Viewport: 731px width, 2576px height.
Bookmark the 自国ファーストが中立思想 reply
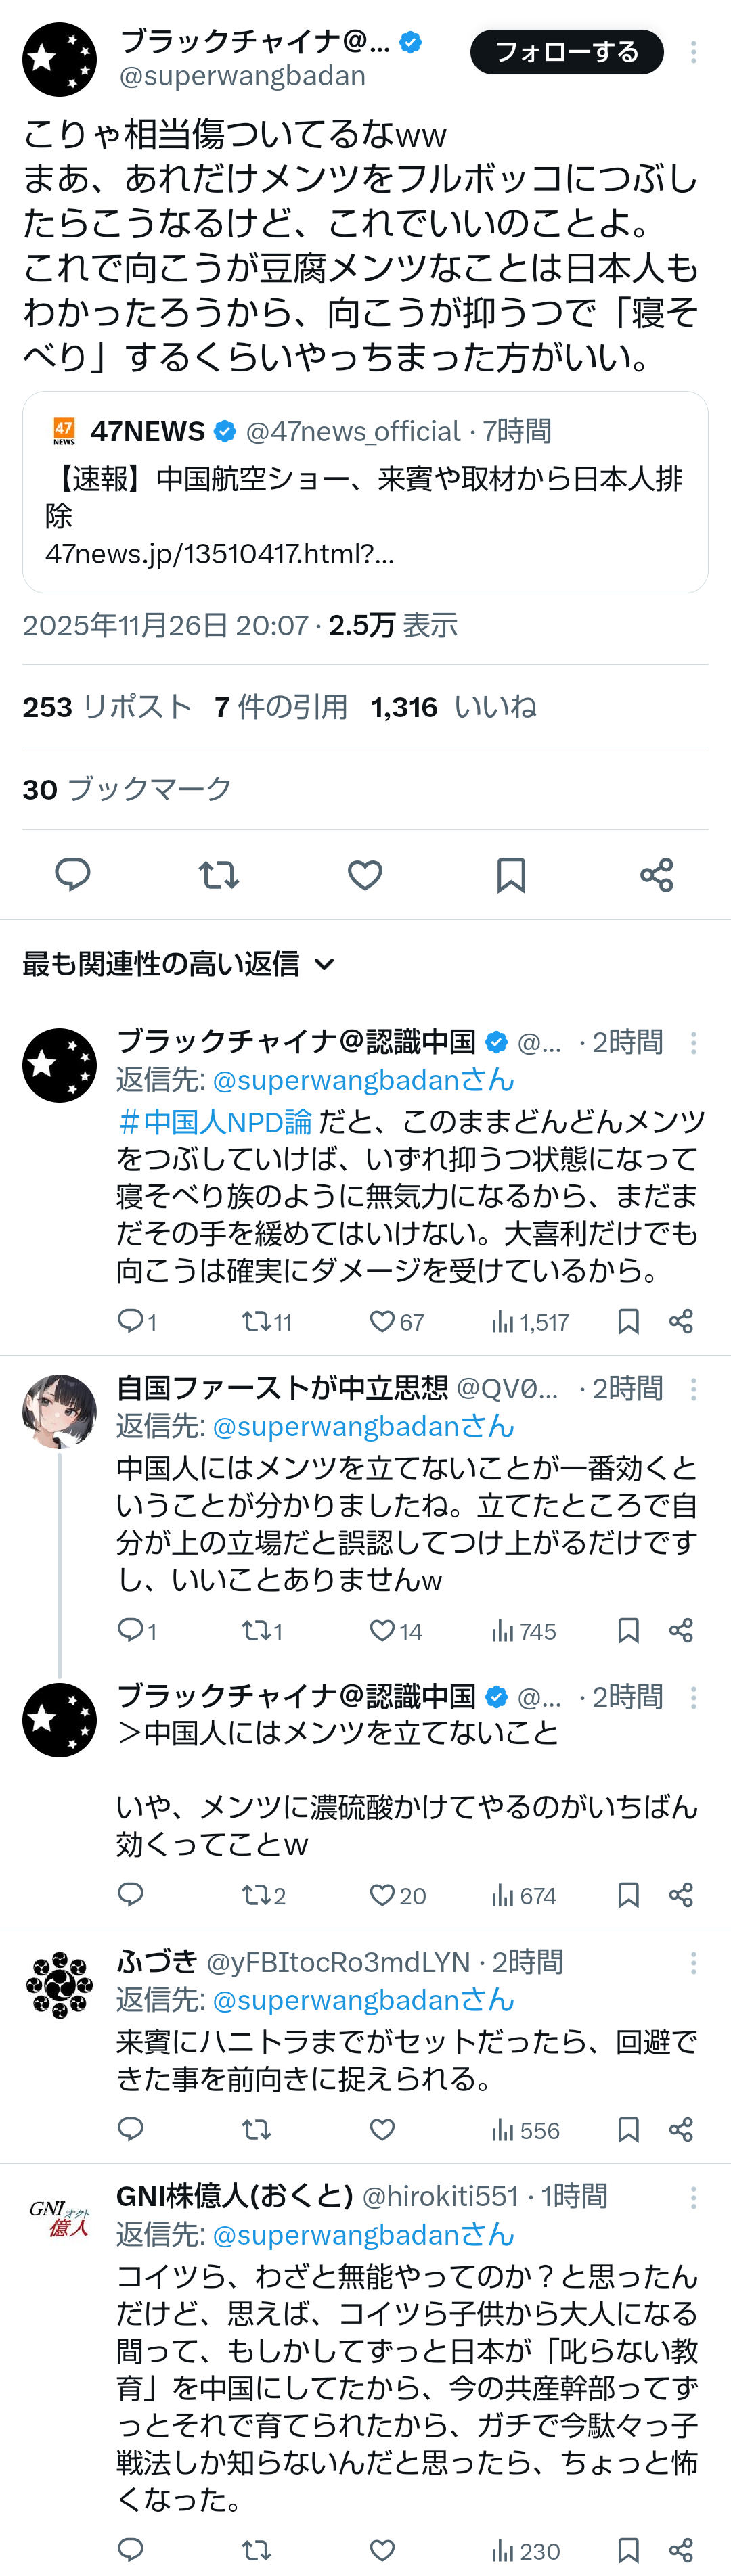tap(628, 1631)
